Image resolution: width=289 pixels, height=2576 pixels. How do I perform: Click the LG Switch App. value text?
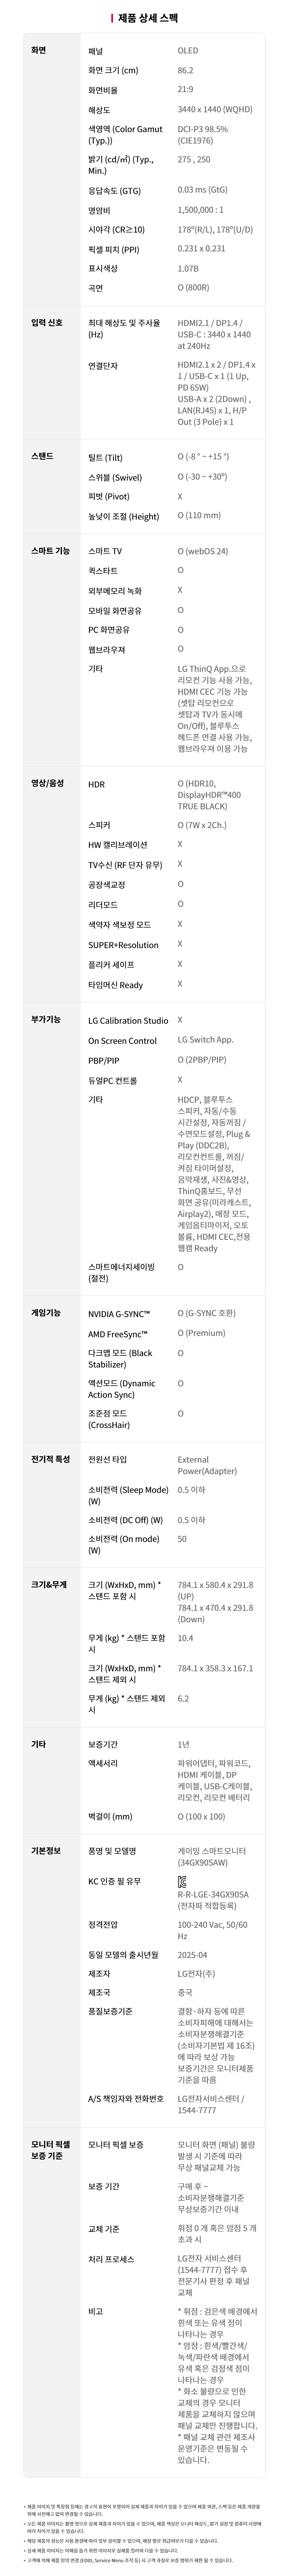205,1040
